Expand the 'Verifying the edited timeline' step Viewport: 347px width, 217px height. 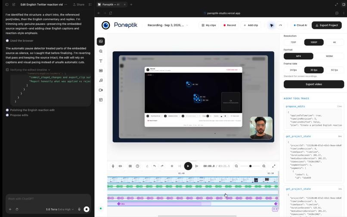coord(28,70)
